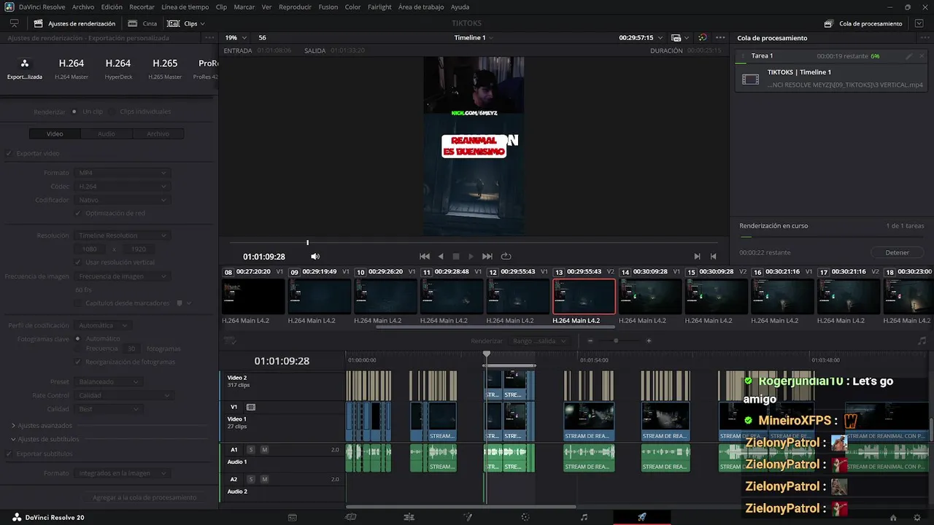This screenshot has width=934, height=525.
Task: Play in reverse in viewer
Action: (441, 257)
